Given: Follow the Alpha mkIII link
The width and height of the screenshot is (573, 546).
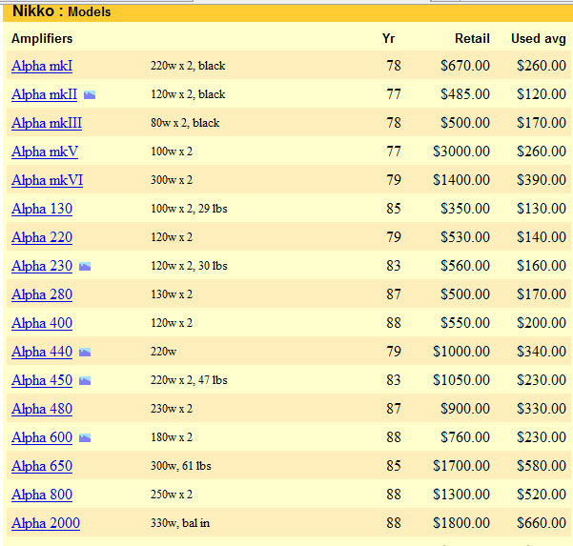Looking at the screenshot, I should (x=47, y=123).
